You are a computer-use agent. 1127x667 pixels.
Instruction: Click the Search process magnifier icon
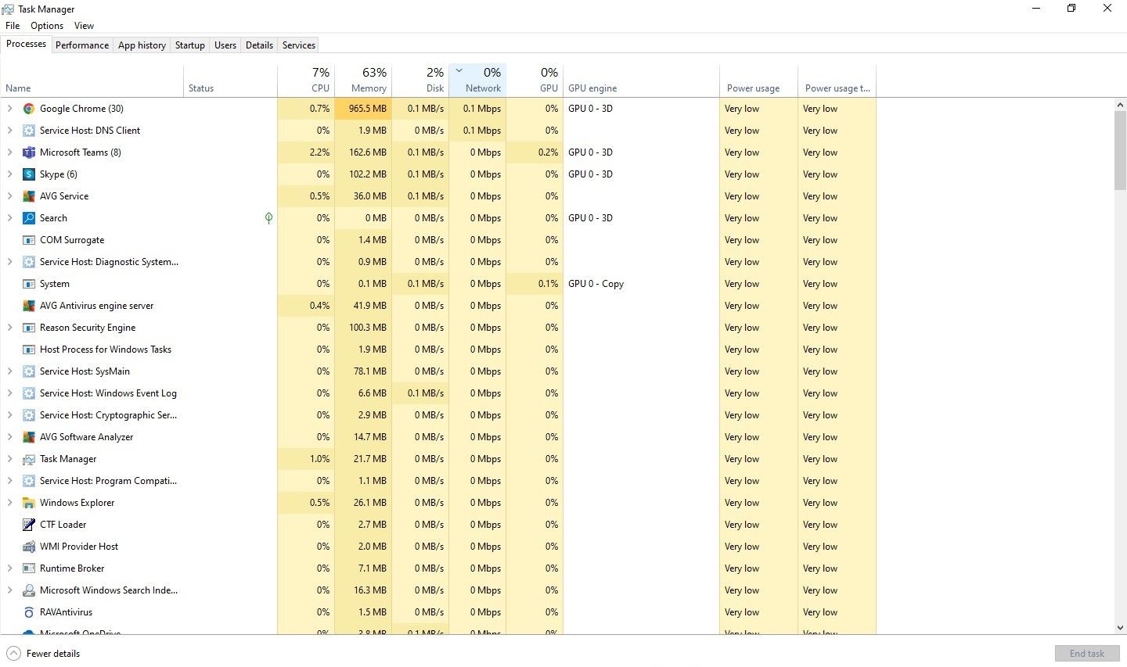click(x=29, y=218)
